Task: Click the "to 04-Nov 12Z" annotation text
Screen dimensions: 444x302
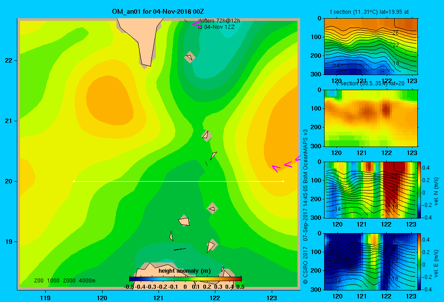Action: click(216, 27)
